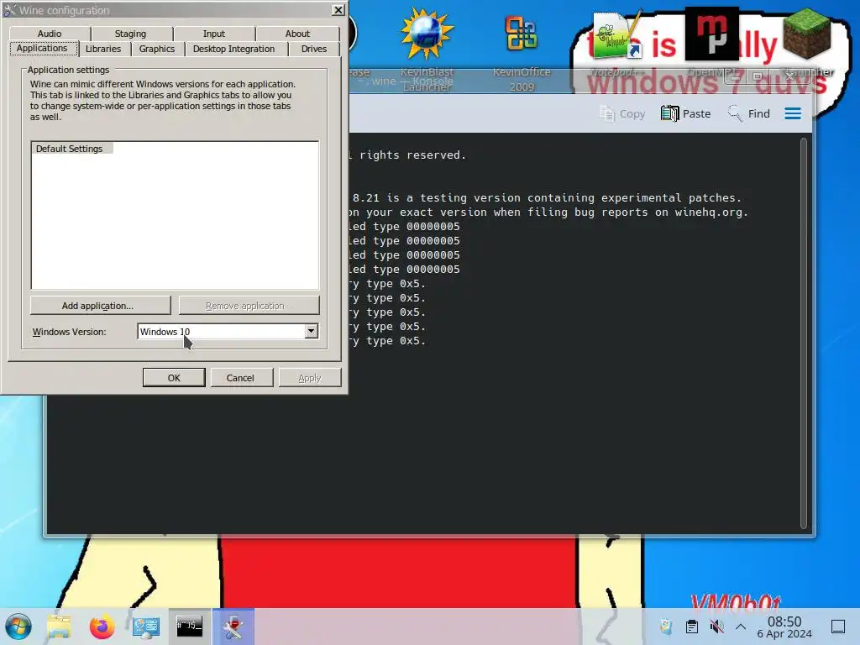Click the Add application... button
Image resolution: width=860 pixels, height=645 pixels.
101,306
